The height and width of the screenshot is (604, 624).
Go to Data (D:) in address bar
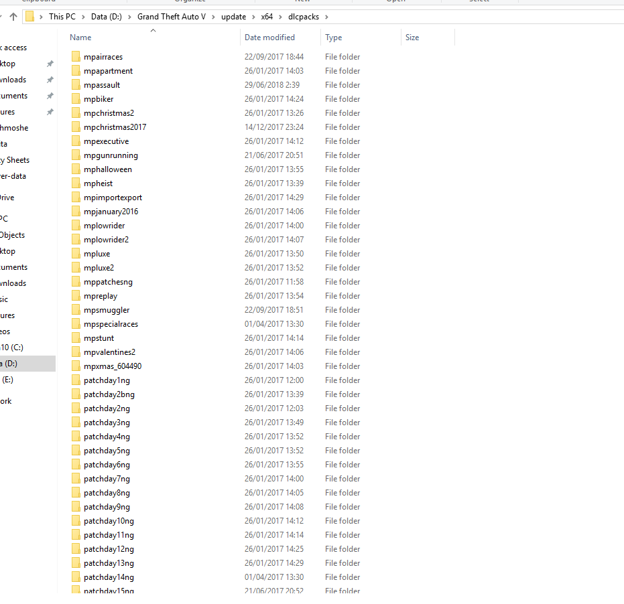(107, 17)
